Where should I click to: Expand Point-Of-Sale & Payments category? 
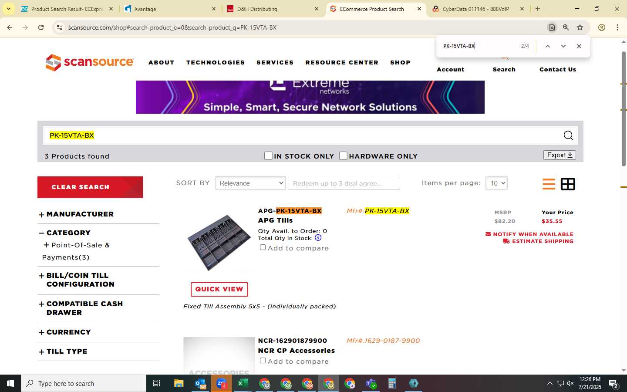pyautogui.click(x=46, y=245)
